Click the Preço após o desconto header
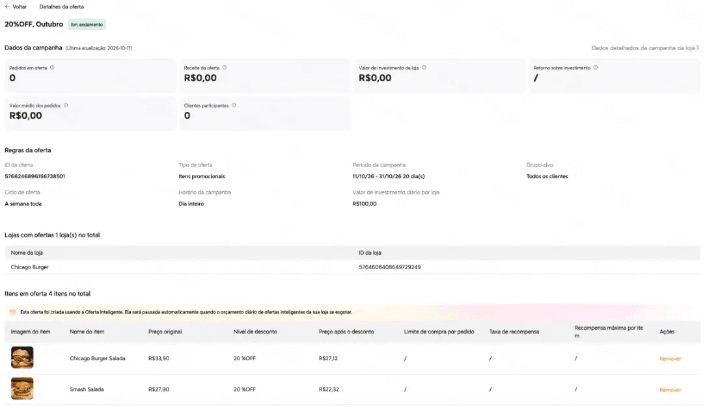Viewport: 705px width, 407px height. pos(346,332)
